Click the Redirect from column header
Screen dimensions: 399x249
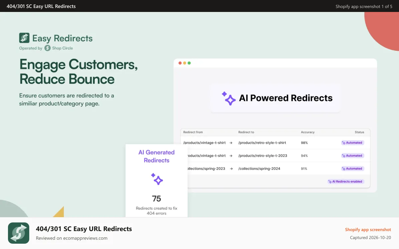tap(193, 132)
